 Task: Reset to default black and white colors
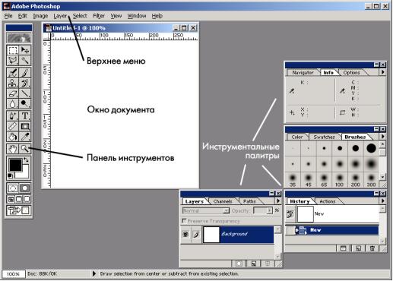(x=10, y=175)
